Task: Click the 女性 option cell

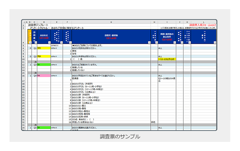Action: coord(111,54)
